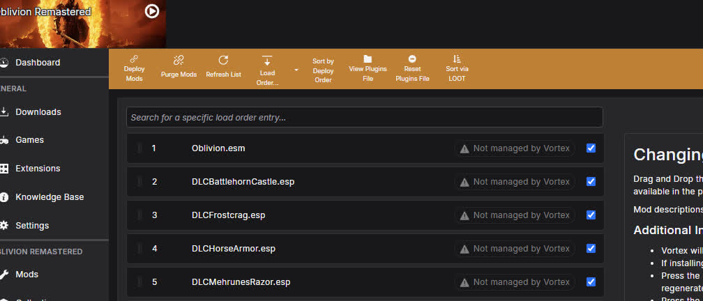Launch Oblivion Remastered with the play icon
The image size is (703, 301).
(152, 11)
